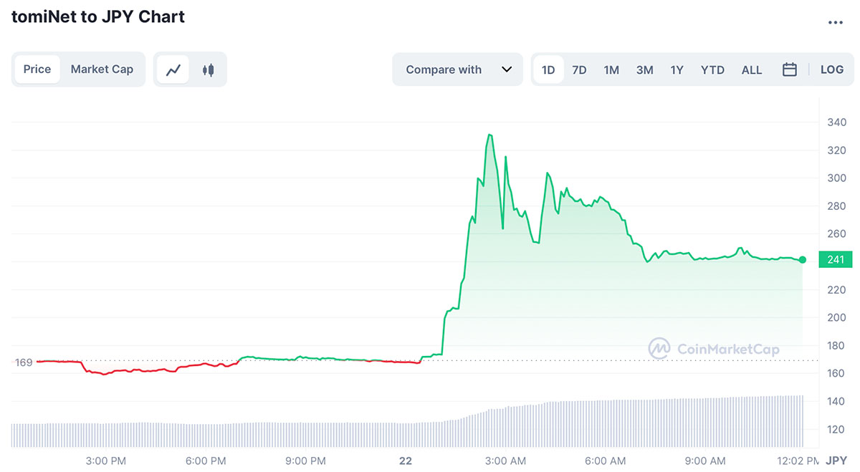Select the 1D time range
Viewport: 860px width, 472px height.
click(548, 69)
